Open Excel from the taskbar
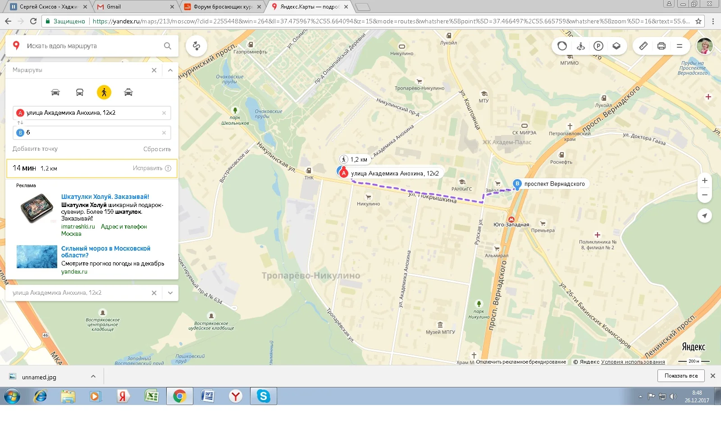Screen dimensions: 721x432 coord(151,396)
